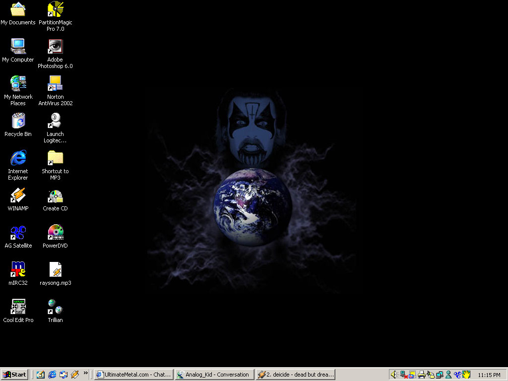
Task: Click the Trillian desktop shortcut
Action: 56,311
